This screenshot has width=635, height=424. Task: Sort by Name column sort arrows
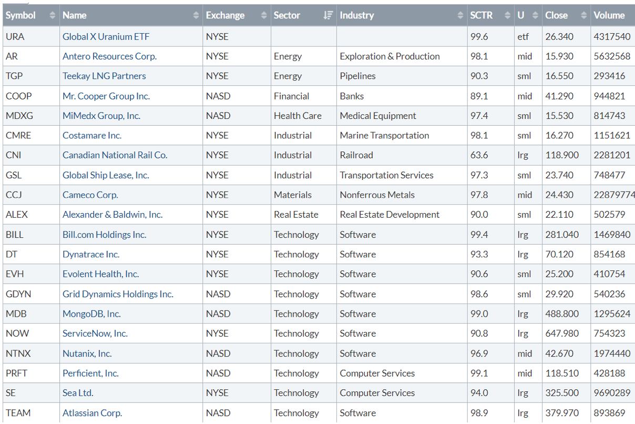click(196, 16)
